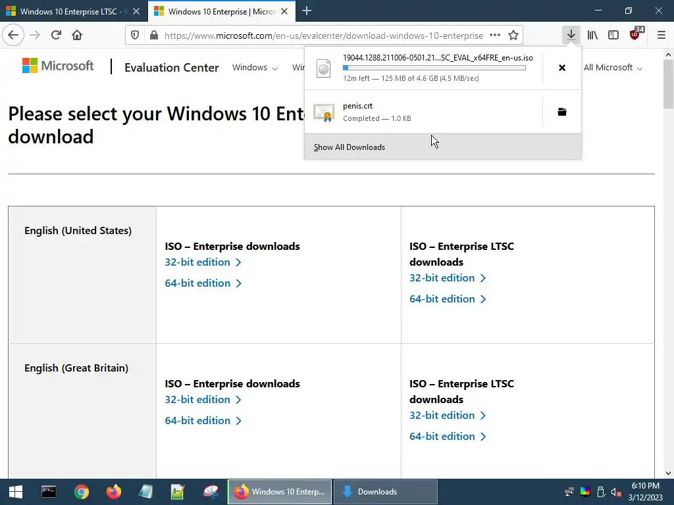Launch Google Chrome from taskbar
This screenshot has height=505, width=674.
(81, 492)
